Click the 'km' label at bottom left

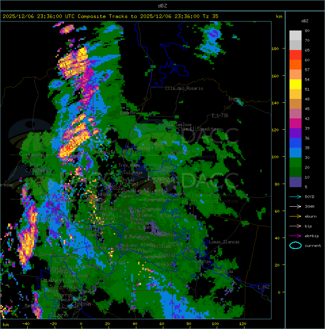[6, 325]
